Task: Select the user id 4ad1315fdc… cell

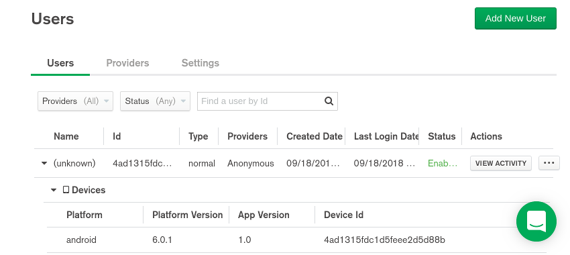Action: point(142,163)
